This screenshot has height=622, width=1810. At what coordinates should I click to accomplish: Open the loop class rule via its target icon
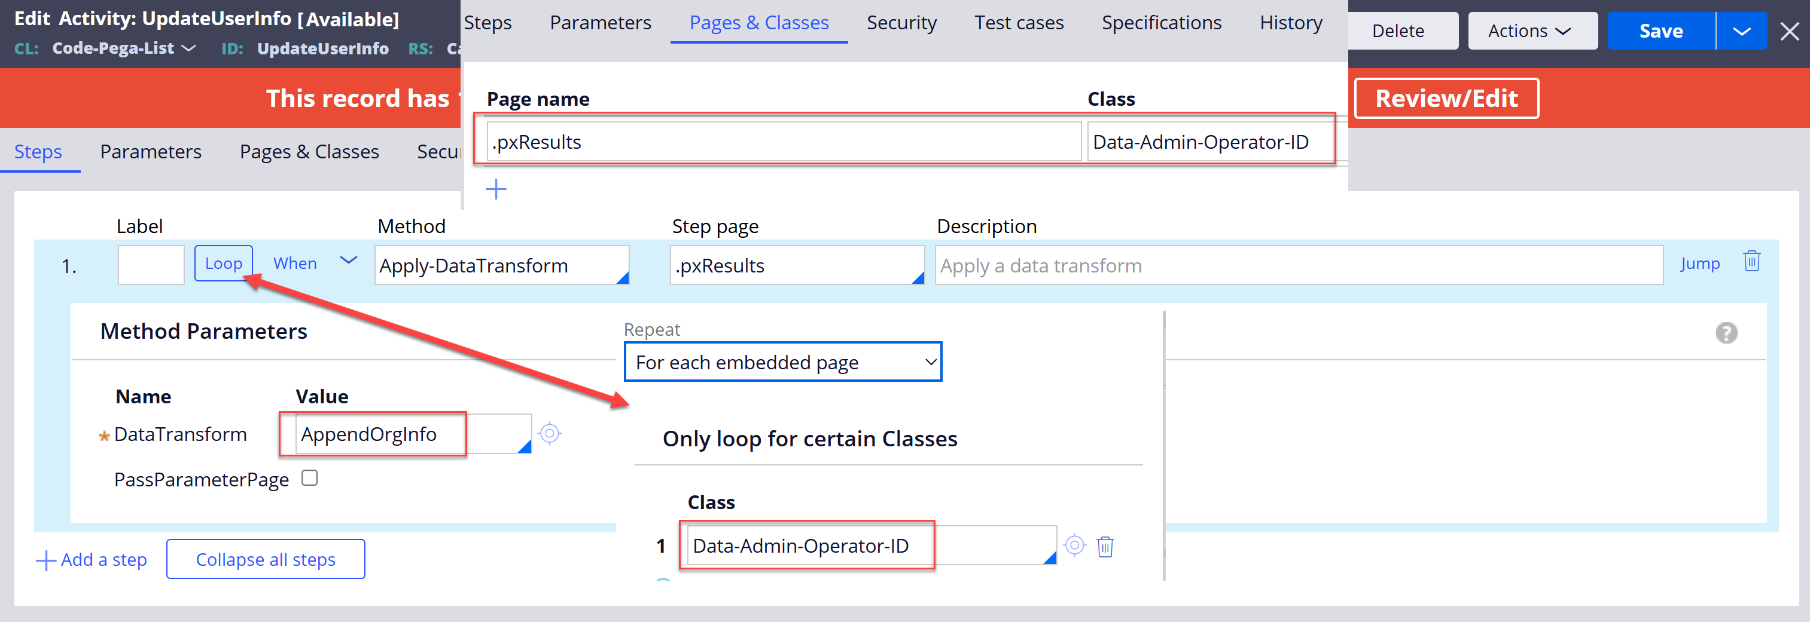pos(1074,545)
